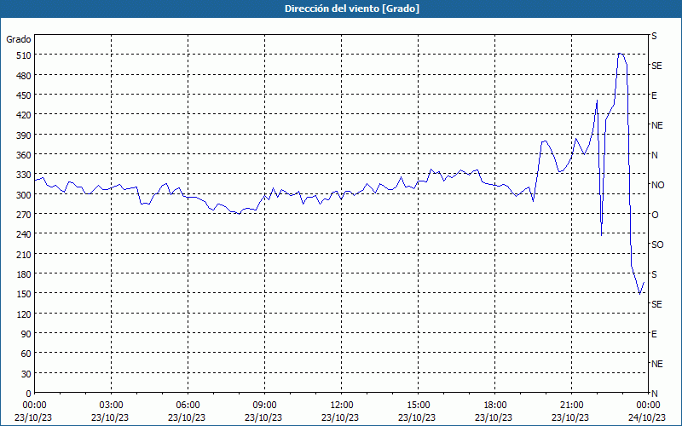
Task: Click the topmost 'S' compass label above 'SE'
Action: [654, 36]
